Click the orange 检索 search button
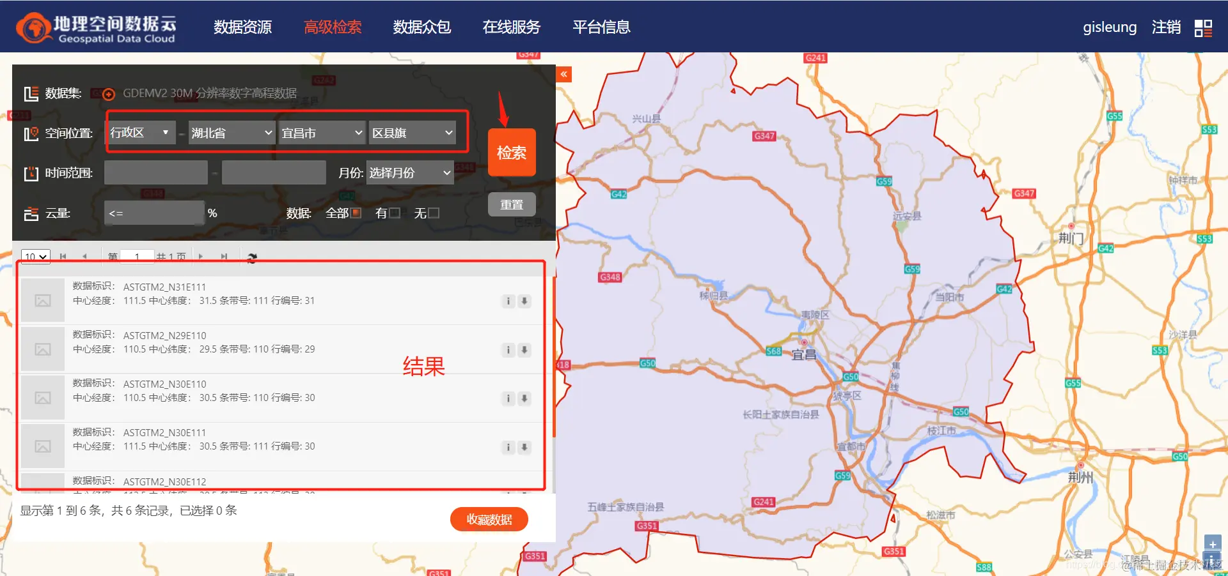 512,153
